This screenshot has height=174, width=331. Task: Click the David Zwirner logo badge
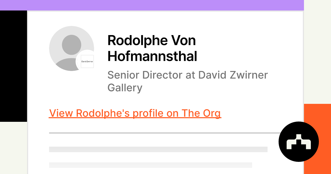tap(87, 61)
